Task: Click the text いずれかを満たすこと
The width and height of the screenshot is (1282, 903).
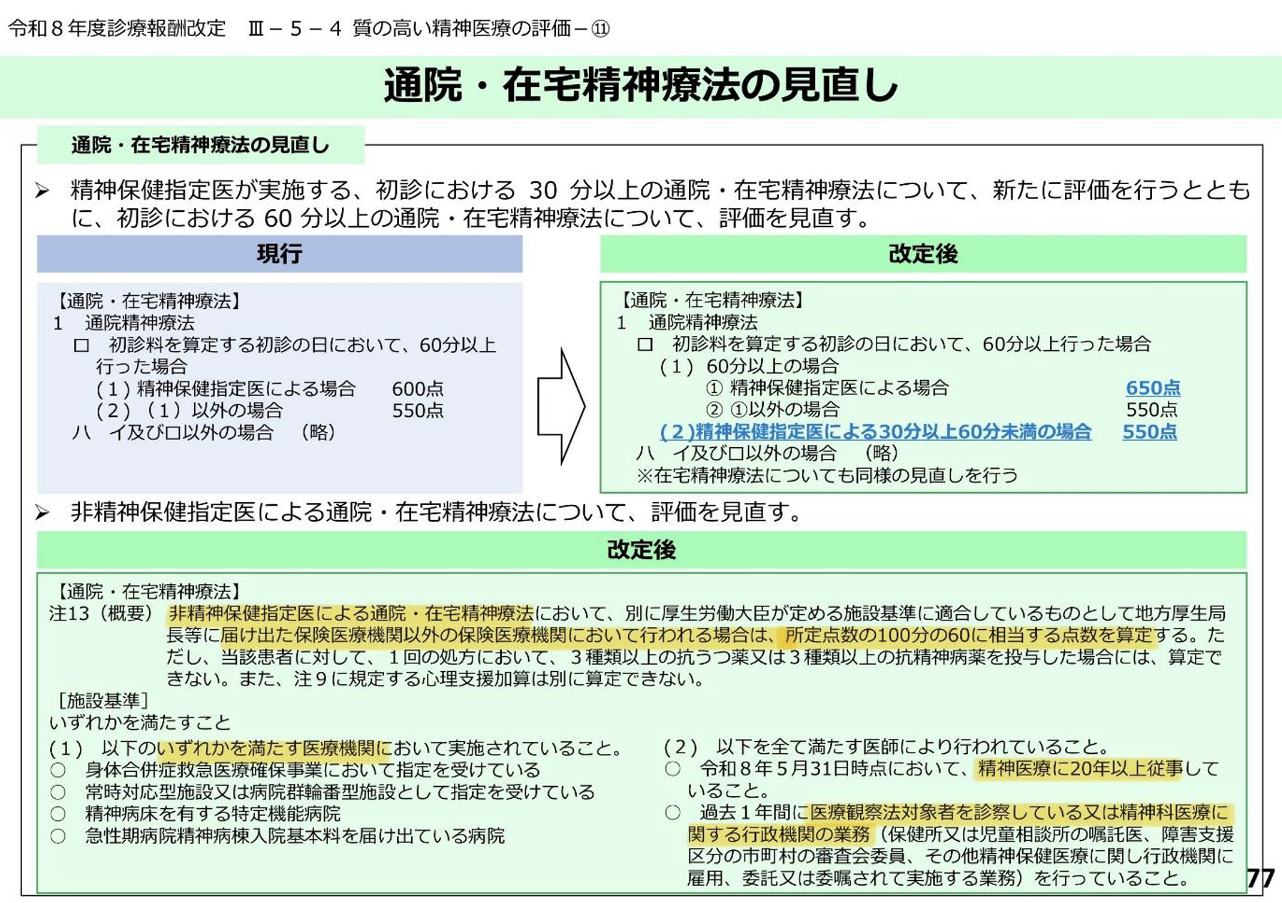Action: [x=140, y=723]
